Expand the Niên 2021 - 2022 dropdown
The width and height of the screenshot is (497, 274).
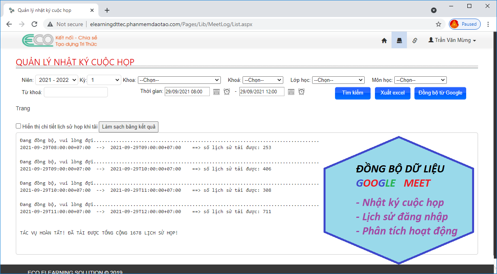click(x=57, y=80)
